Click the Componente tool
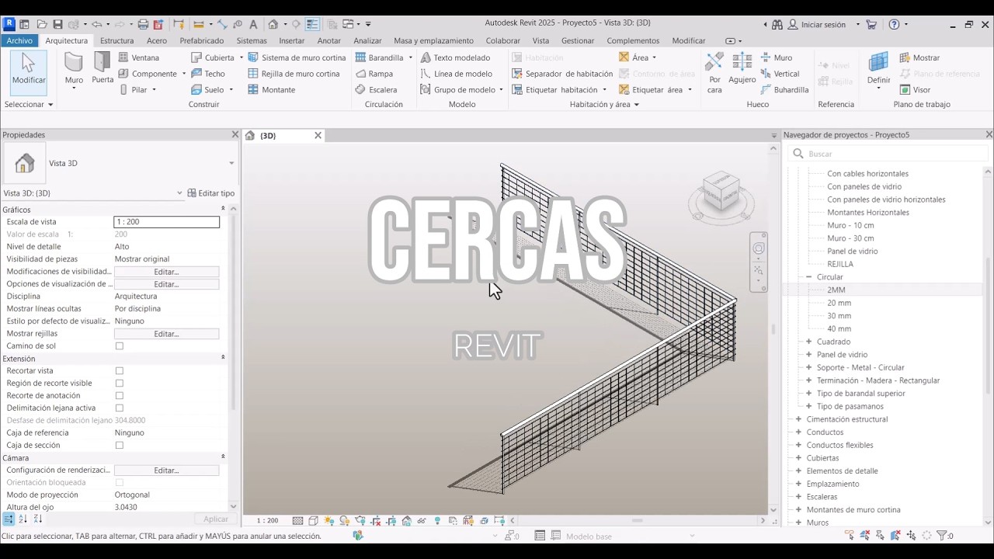This screenshot has width=994, height=559. (148, 74)
